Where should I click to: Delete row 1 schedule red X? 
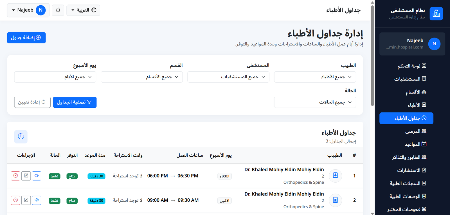[16, 176]
